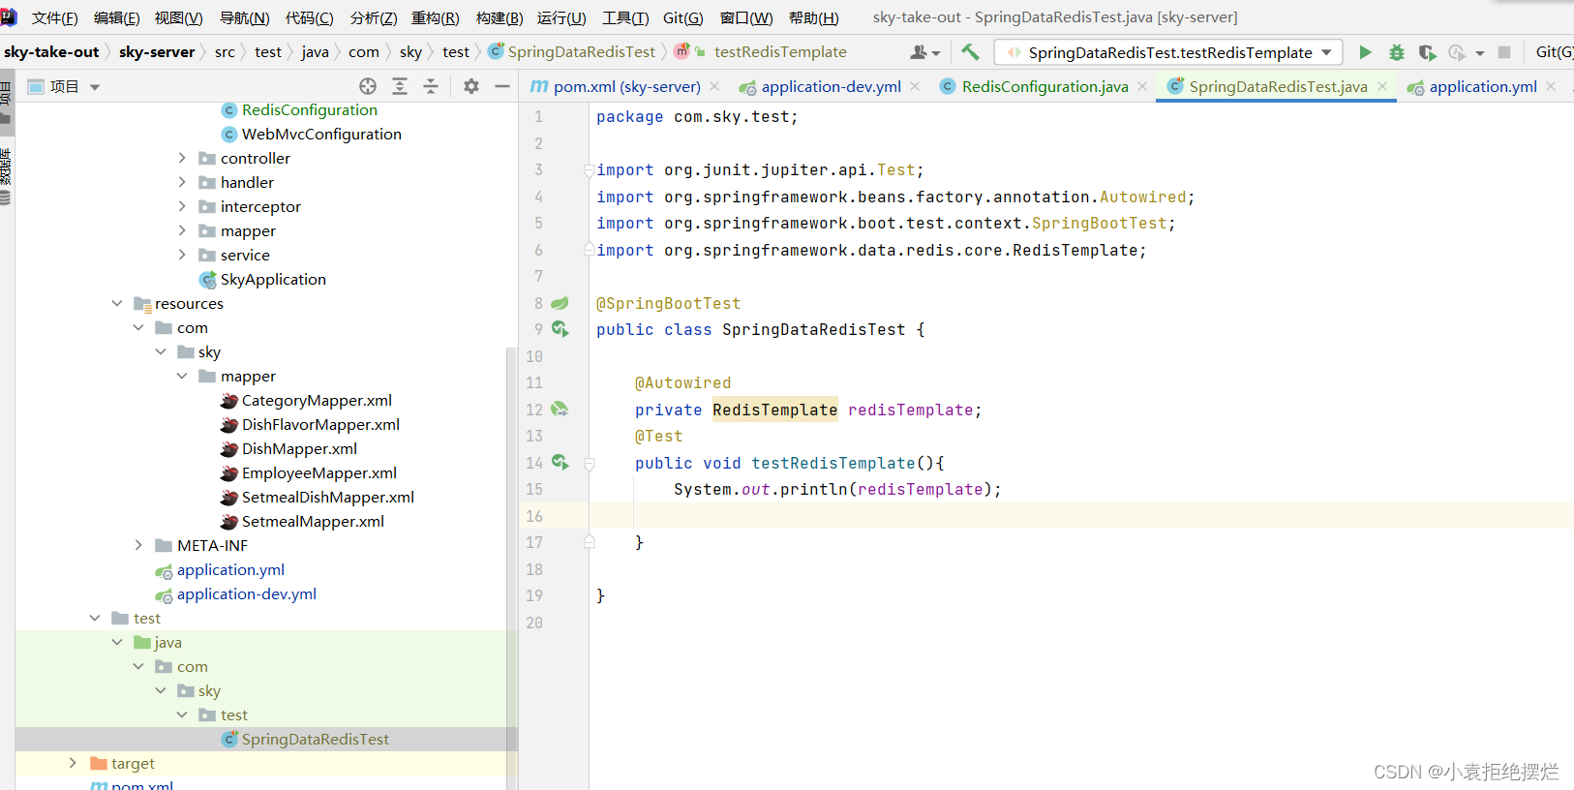1574x790 pixels.
Task: Close the pom.xml (sky-server) tab
Action: [714, 86]
